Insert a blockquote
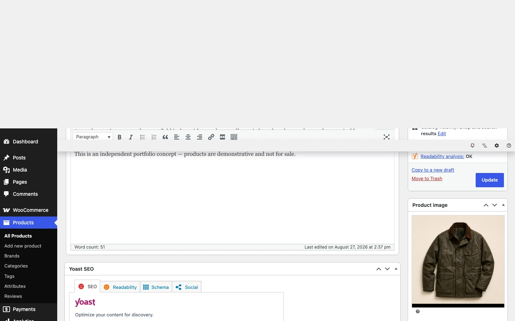Image resolution: width=515 pixels, height=321 pixels. click(165, 137)
